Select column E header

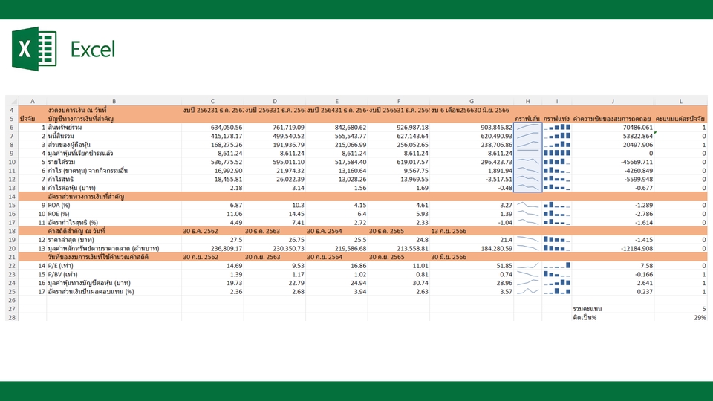point(336,101)
